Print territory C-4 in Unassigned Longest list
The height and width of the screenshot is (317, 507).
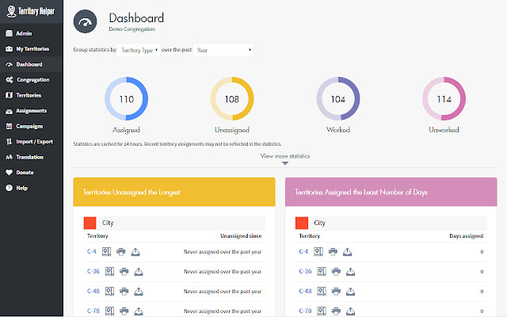coord(121,252)
